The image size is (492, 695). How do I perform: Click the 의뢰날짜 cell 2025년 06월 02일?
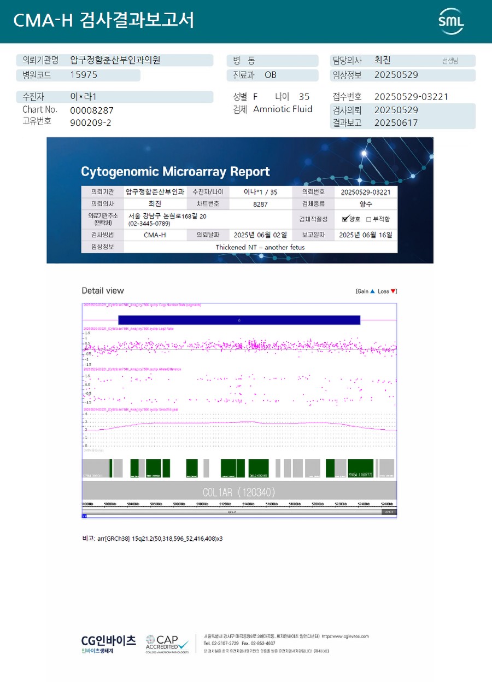[x=260, y=235]
